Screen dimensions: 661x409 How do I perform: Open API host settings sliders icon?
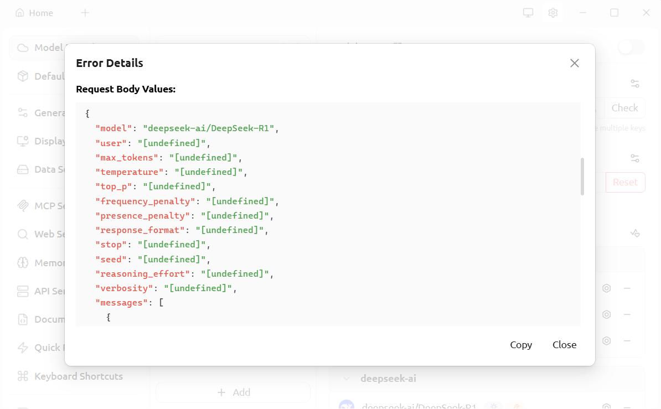[x=635, y=158]
